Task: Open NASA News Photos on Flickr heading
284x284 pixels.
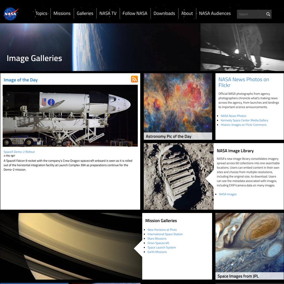Action: coord(244,82)
